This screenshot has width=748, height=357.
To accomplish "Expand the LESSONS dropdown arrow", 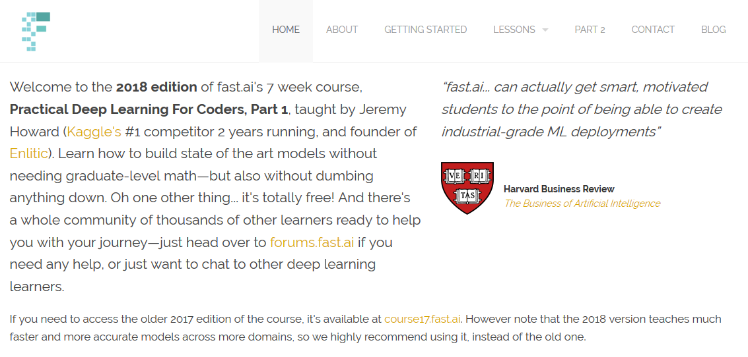I will [545, 30].
